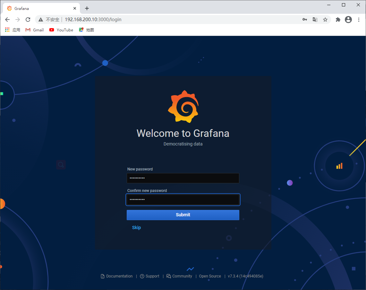
Task: Close the Grafana tab
Action: pyautogui.click(x=75, y=8)
